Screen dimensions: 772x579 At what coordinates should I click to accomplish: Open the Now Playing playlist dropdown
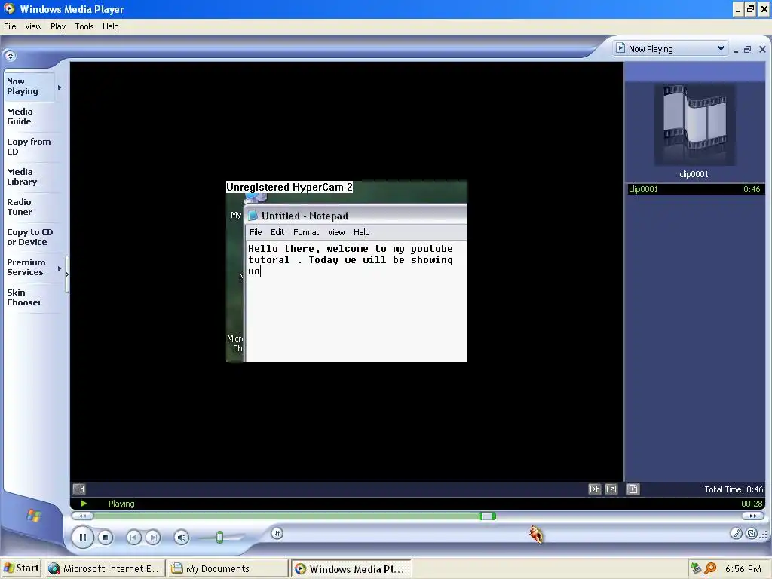[x=721, y=48]
